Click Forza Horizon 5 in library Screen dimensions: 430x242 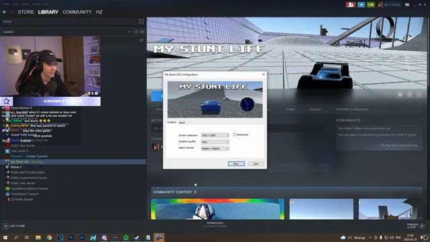coord(21,108)
